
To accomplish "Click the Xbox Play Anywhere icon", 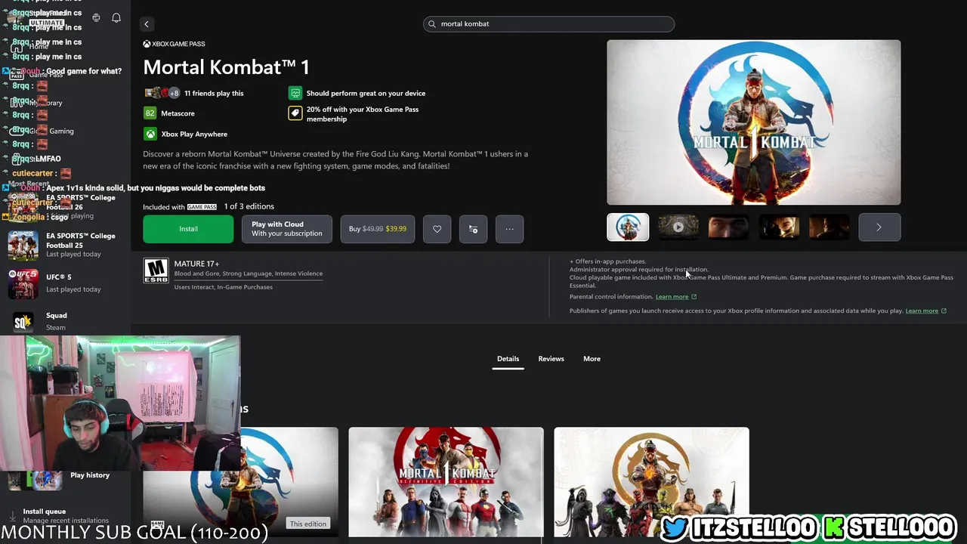I will click(x=150, y=134).
